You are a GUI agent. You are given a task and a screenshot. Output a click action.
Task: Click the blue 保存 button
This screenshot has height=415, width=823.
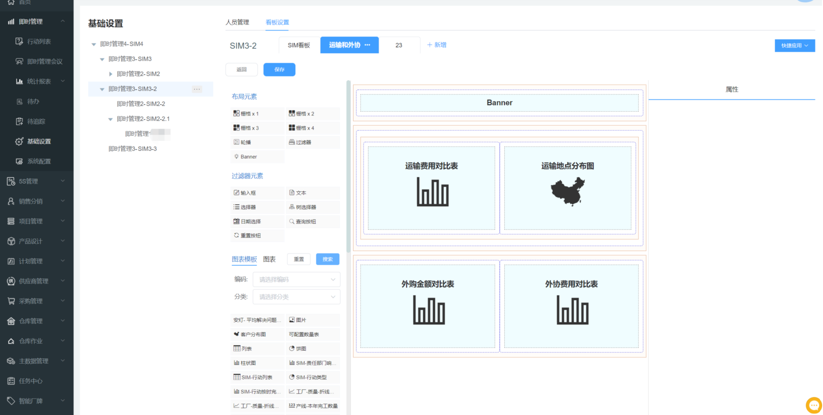click(x=279, y=70)
